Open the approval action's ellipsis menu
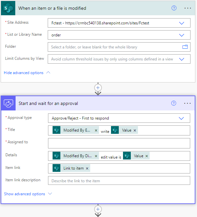 pyautogui.click(x=187, y=103)
